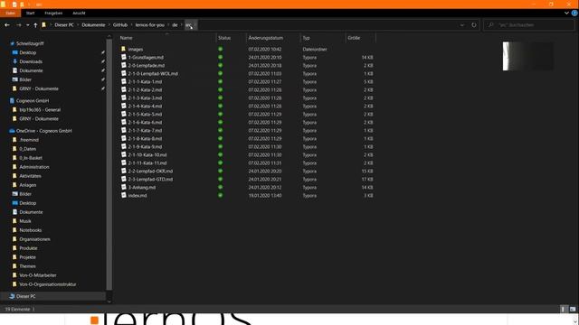Image resolution: width=579 pixels, height=325 pixels.
Task: Open the Help icon
Action: tap(574, 13)
